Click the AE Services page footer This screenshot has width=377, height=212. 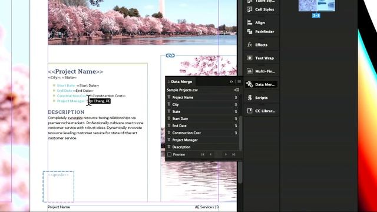click(x=207, y=207)
